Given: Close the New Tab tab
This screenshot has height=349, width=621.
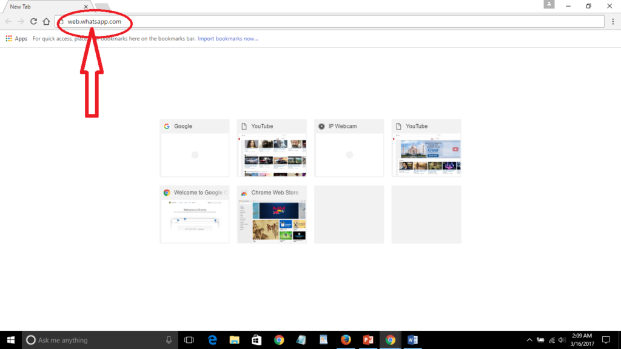Looking at the screenshot, I should [86, 7].
